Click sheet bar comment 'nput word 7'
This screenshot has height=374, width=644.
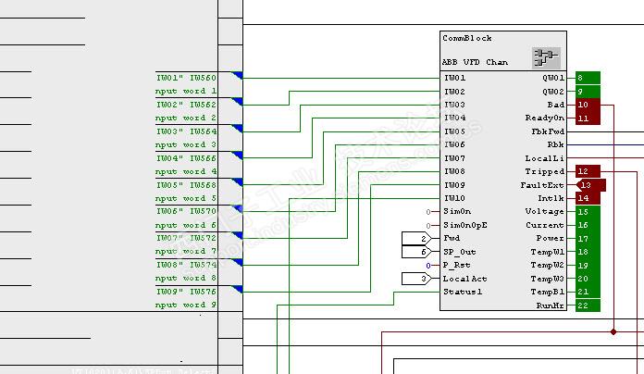tap(186, 251)
